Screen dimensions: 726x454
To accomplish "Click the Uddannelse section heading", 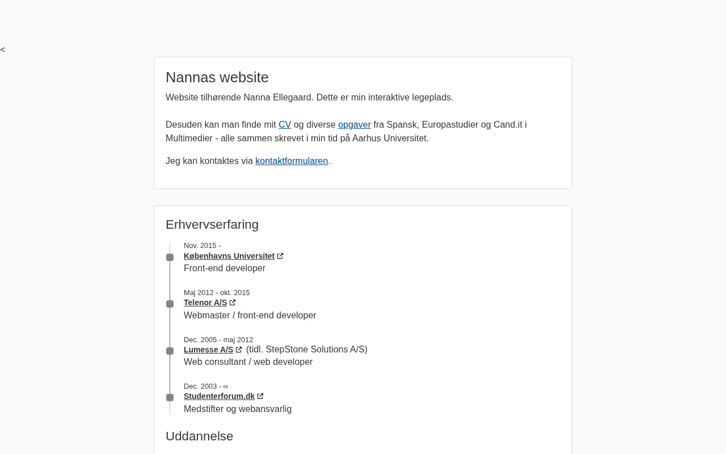I will pyautogui.click(x=200, y=436).
